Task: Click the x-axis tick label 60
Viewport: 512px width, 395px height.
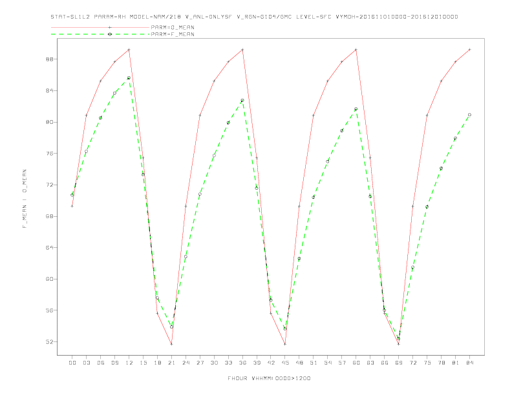Action: tap(356, 363)
